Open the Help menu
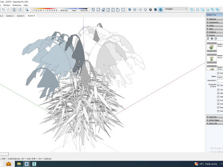 click(x=26, y=5)
